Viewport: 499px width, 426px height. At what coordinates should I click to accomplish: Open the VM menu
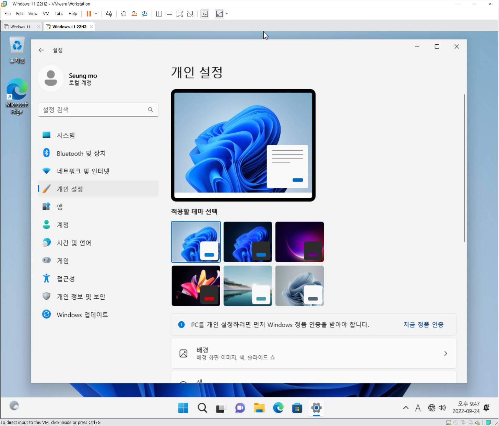[46, 14]
